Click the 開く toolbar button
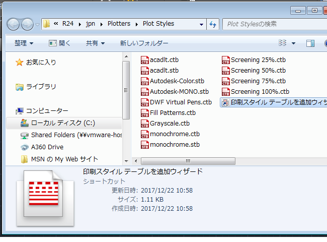The width and height of the screenshot is (327, 242). click(60, 43)
